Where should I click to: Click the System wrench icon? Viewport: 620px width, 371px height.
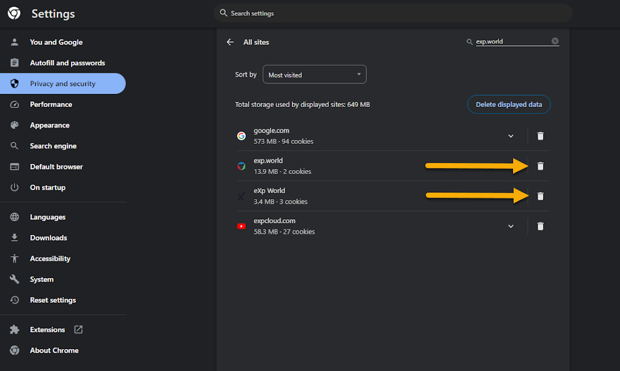pos(15,279)
